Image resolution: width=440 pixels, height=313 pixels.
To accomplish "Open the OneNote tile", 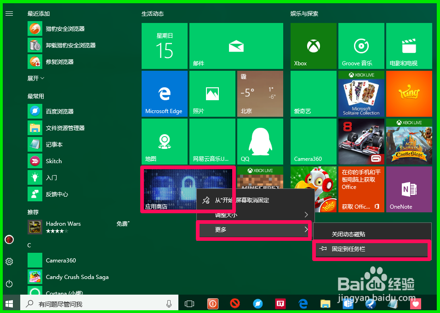I will pos(409,189).
